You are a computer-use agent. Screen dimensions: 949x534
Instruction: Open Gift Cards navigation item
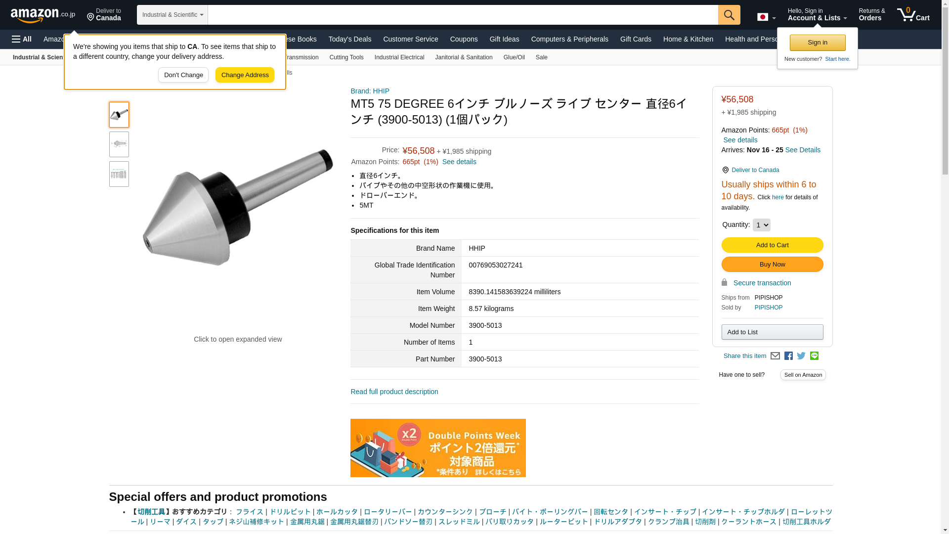tap(636, 39)
